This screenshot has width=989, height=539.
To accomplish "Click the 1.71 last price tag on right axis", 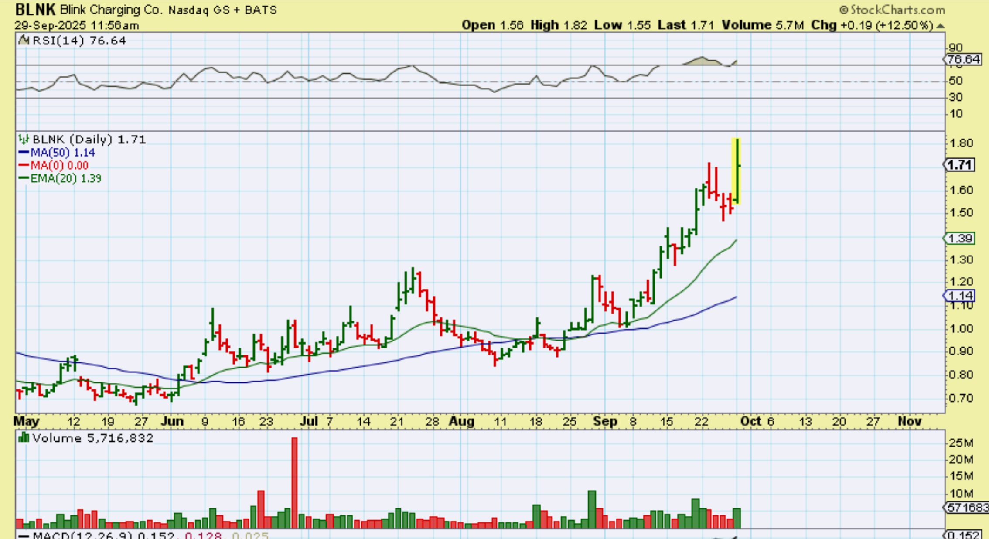I will click(960, 165).
